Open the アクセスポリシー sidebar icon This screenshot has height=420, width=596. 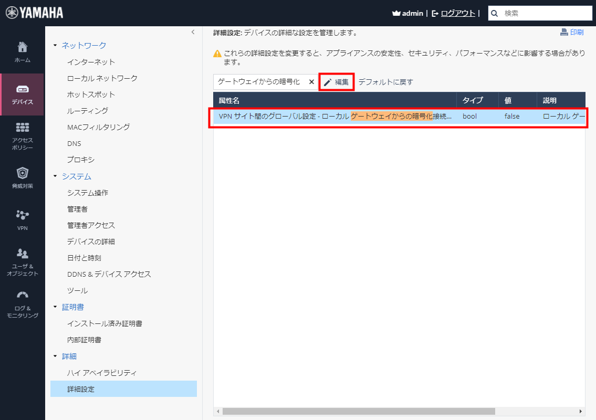[x=22, y=132]
